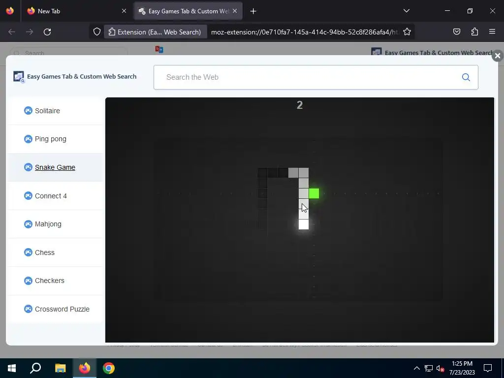Image resolution: width=504 pixels, height=378 pixels.
Task: Click the gamepad icon beside Connect 4
Action: (x=28, y=196)
